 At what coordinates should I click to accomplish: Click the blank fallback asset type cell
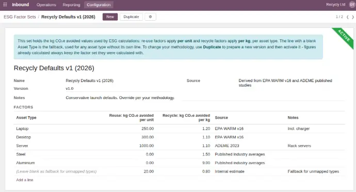(56, 171)
